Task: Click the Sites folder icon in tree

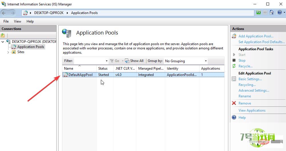Action: (x=14, y=52)
